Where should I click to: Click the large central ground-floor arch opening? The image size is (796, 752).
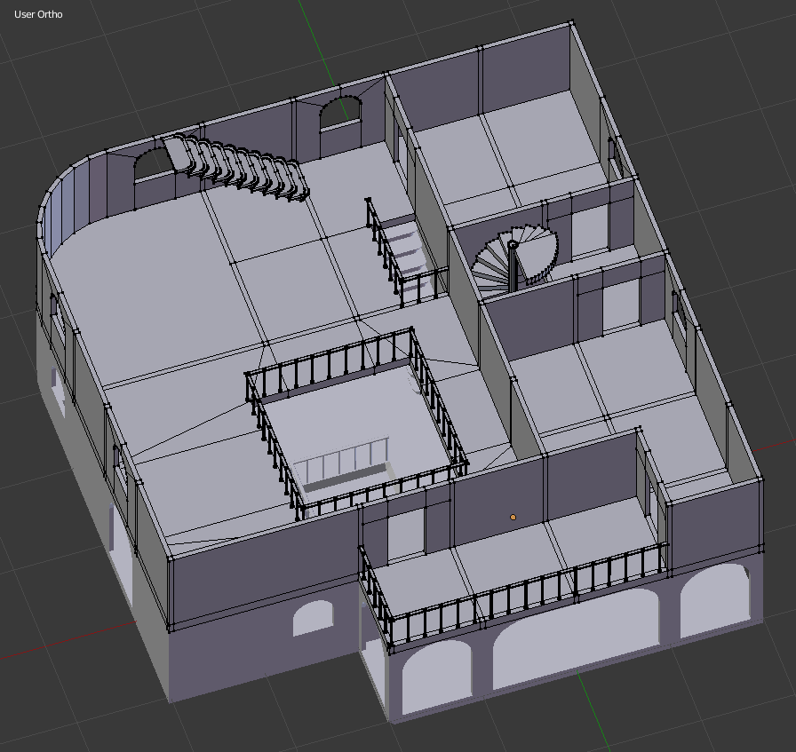pos(576,637)
